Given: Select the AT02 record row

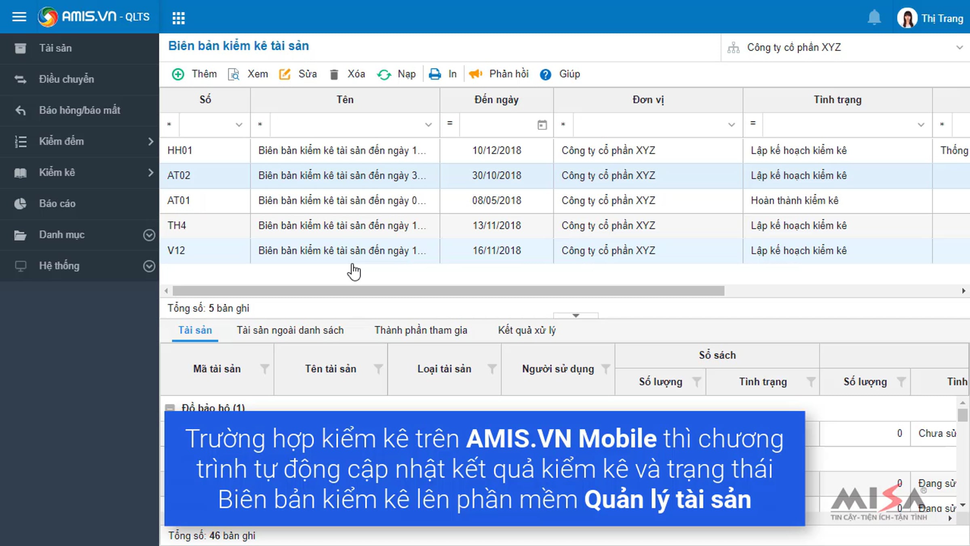Looking at the screenshot, I should 565,176.
